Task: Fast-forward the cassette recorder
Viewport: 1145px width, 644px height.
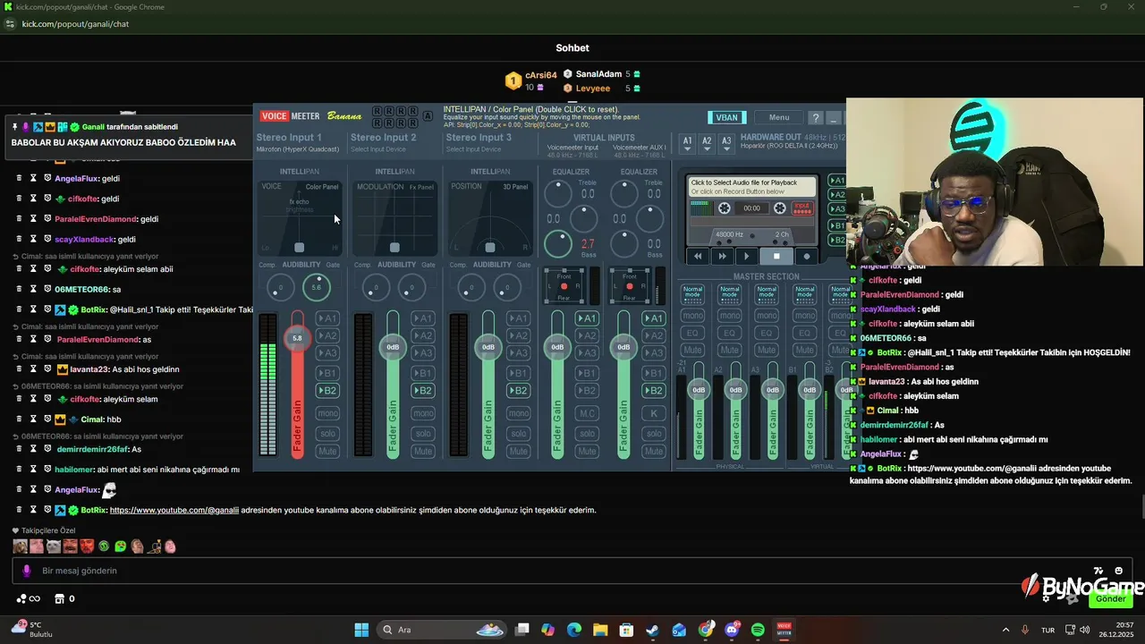Action: [722, 256]
